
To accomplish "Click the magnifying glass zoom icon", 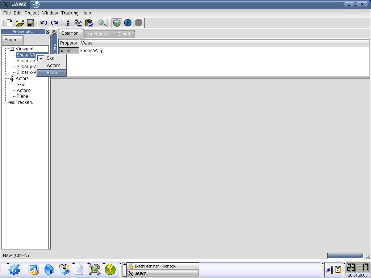I will (x=103, y=23).
